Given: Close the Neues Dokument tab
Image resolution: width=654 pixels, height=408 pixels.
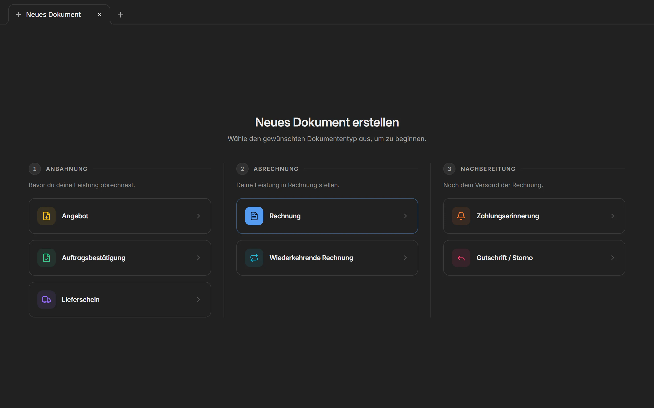Looking at the screenshot, I should [x=99, y=15].
